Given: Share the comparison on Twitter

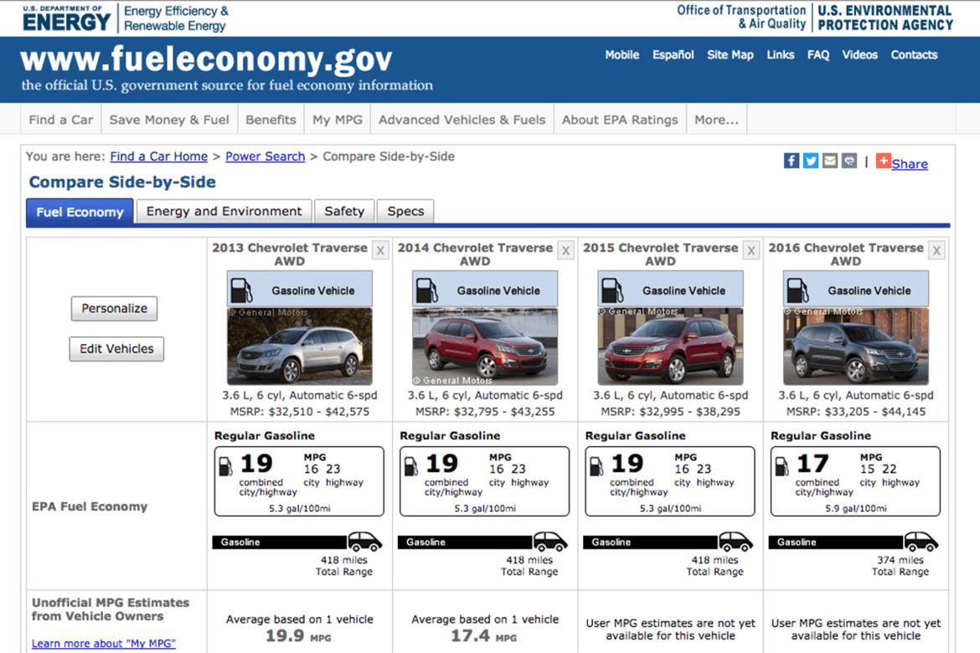Looking at the screenshot, I should [809, 161].
